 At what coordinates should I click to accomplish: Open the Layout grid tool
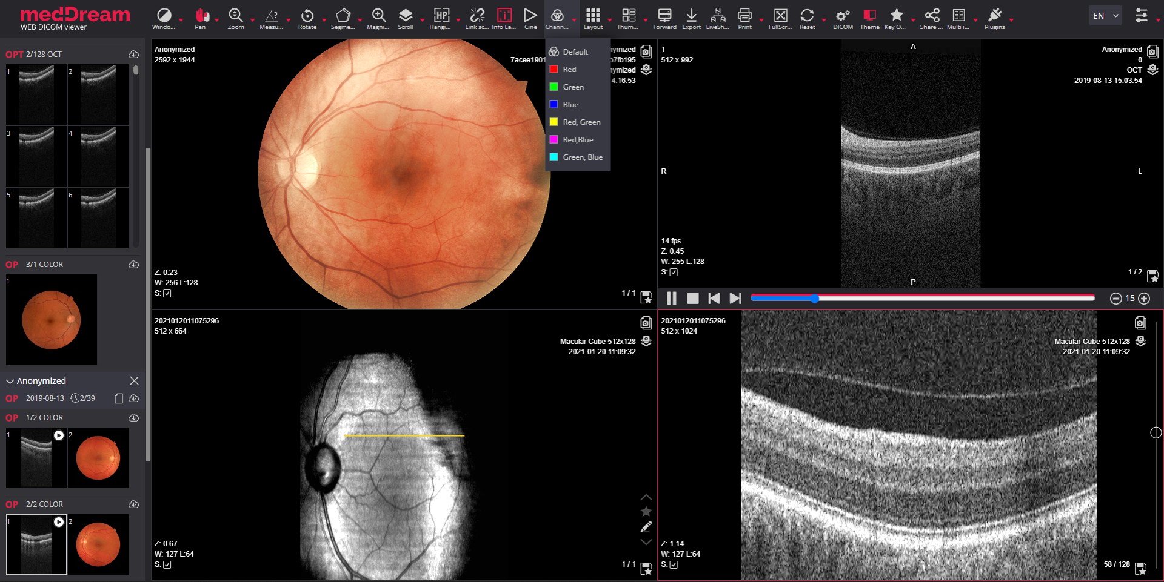(593, 18)
